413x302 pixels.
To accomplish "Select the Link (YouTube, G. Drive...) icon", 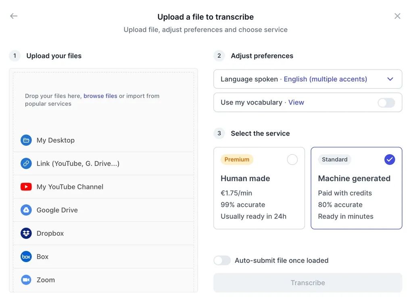I will (25, 163).
